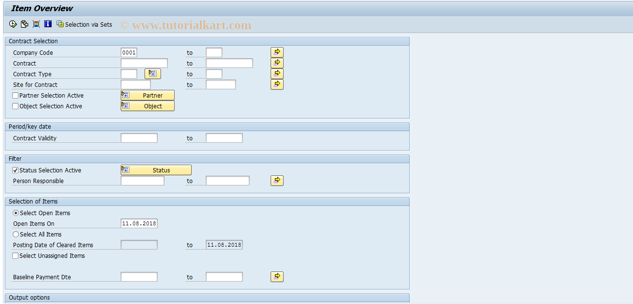This screenshot has width=633, height=304.
Task: Click the Status button
Action: coord(156,170)
